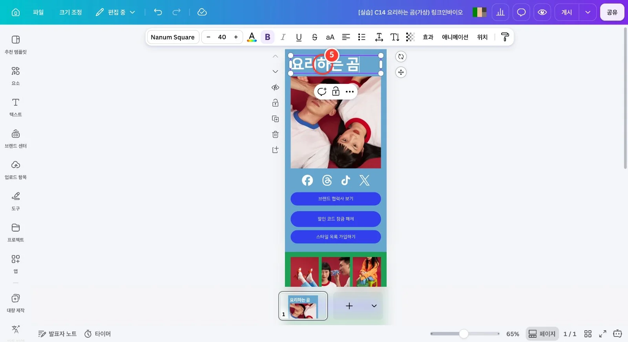The height and width of the screenshot is (342, 628).
Task: Delete page with trash icon
Action: pos(275,134)
